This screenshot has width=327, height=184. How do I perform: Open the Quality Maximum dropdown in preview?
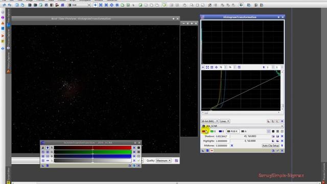[163, 160]
